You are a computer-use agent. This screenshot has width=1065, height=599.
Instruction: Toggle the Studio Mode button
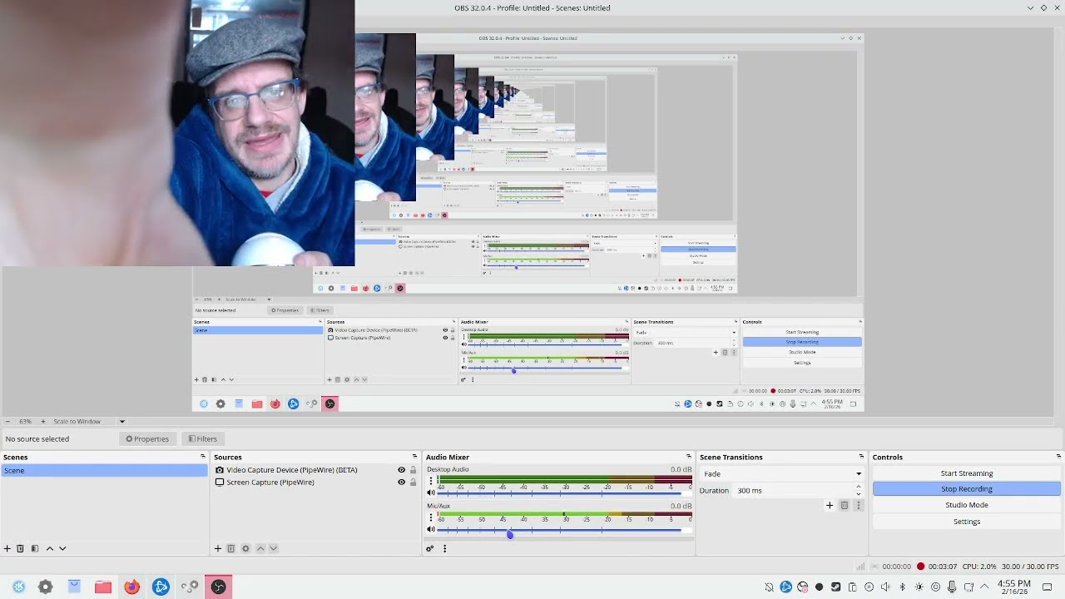point(967,505)
